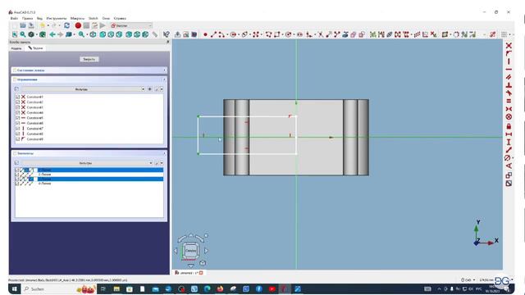Click the execute macro play icon
The image size is (525, 295).
tap(103, 25)
